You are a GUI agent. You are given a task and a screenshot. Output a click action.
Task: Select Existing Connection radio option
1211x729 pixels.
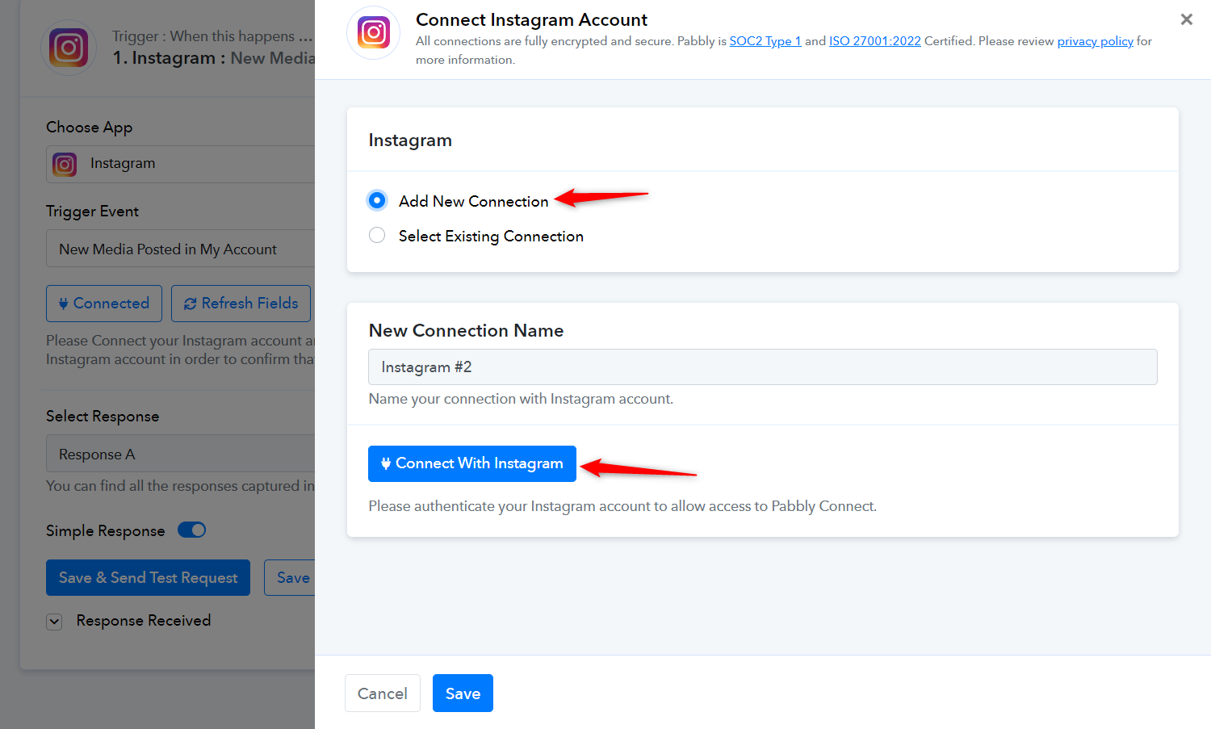tap(377, 235)
